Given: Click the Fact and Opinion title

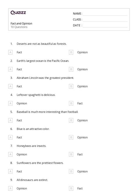Looking at the screenshot, I should pyautogui.click(x=22, y=24).
